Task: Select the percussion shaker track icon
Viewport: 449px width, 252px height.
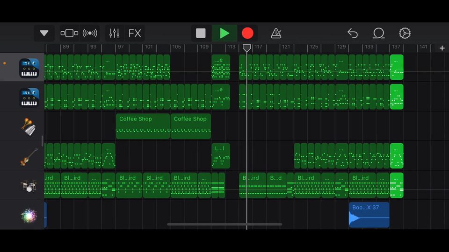Action: tap(29, 126)
